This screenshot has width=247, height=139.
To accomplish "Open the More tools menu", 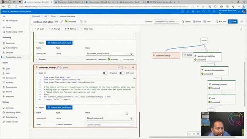I will 86,29.
